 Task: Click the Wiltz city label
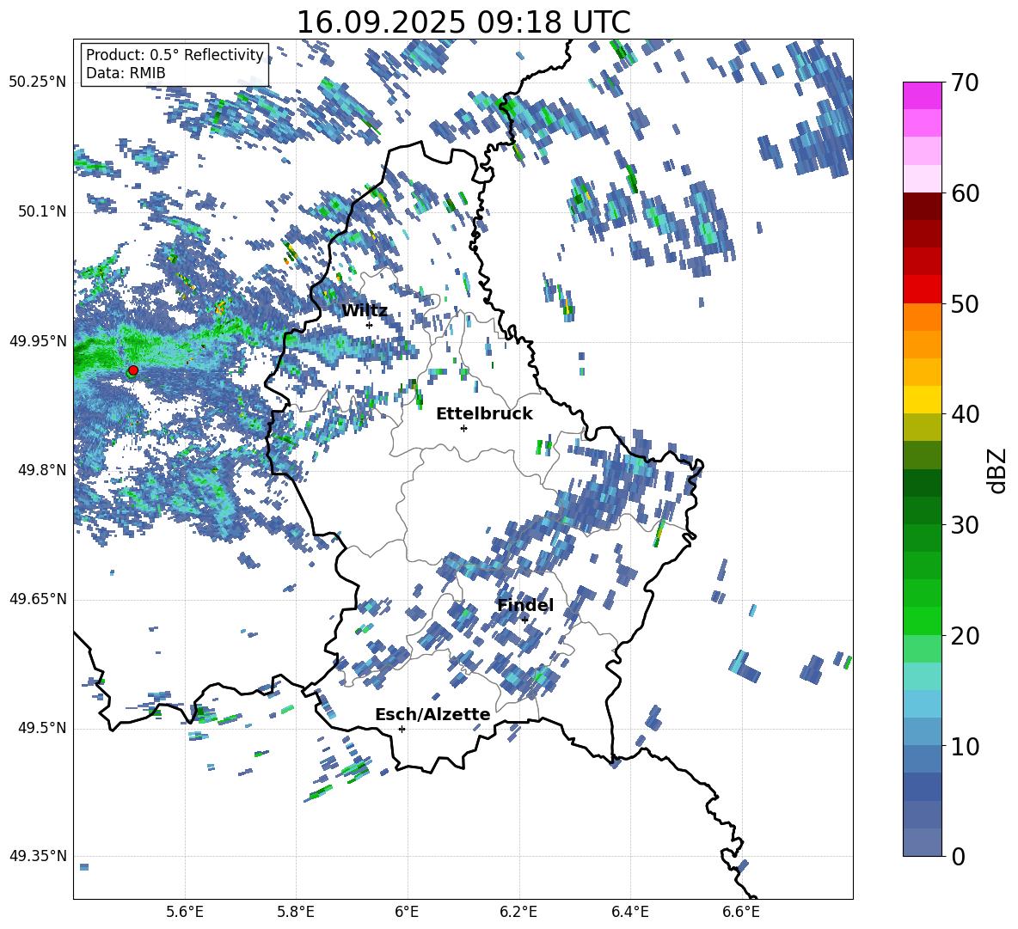(x=365, y=311)
